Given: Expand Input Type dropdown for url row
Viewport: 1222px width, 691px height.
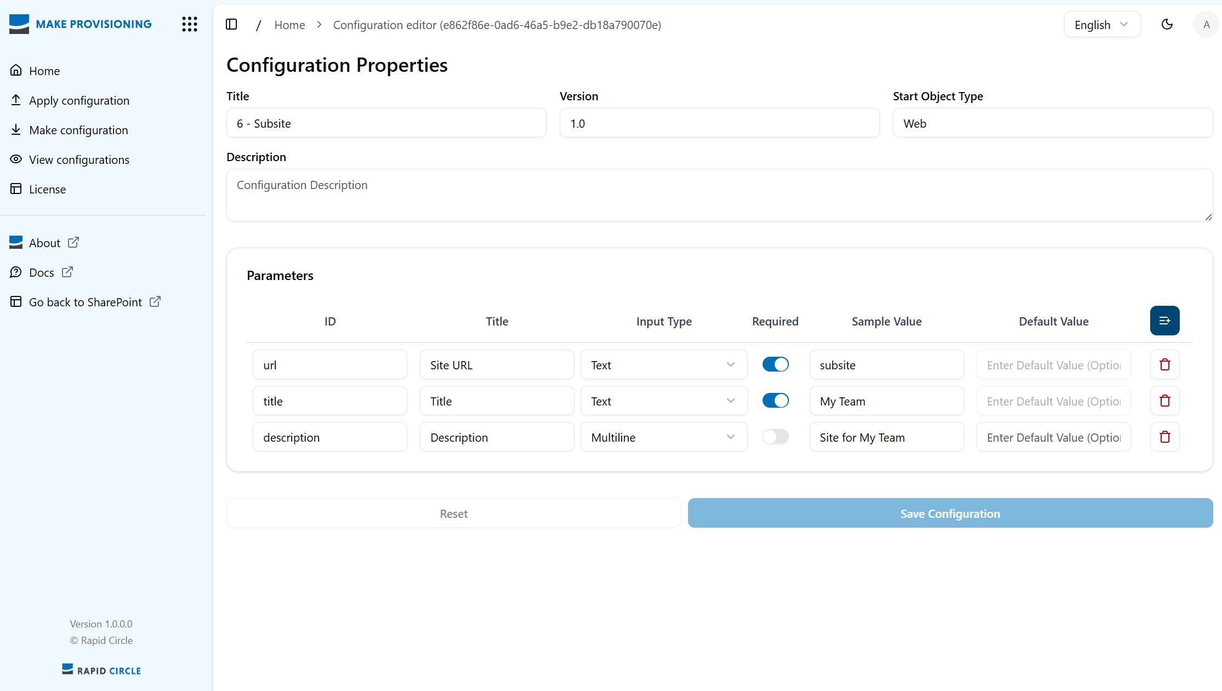Looking at the screenshot, I should click(x=663, y=365).
